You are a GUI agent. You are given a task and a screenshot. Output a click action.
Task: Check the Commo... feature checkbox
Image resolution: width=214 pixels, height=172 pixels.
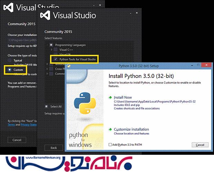coord(51,74)
